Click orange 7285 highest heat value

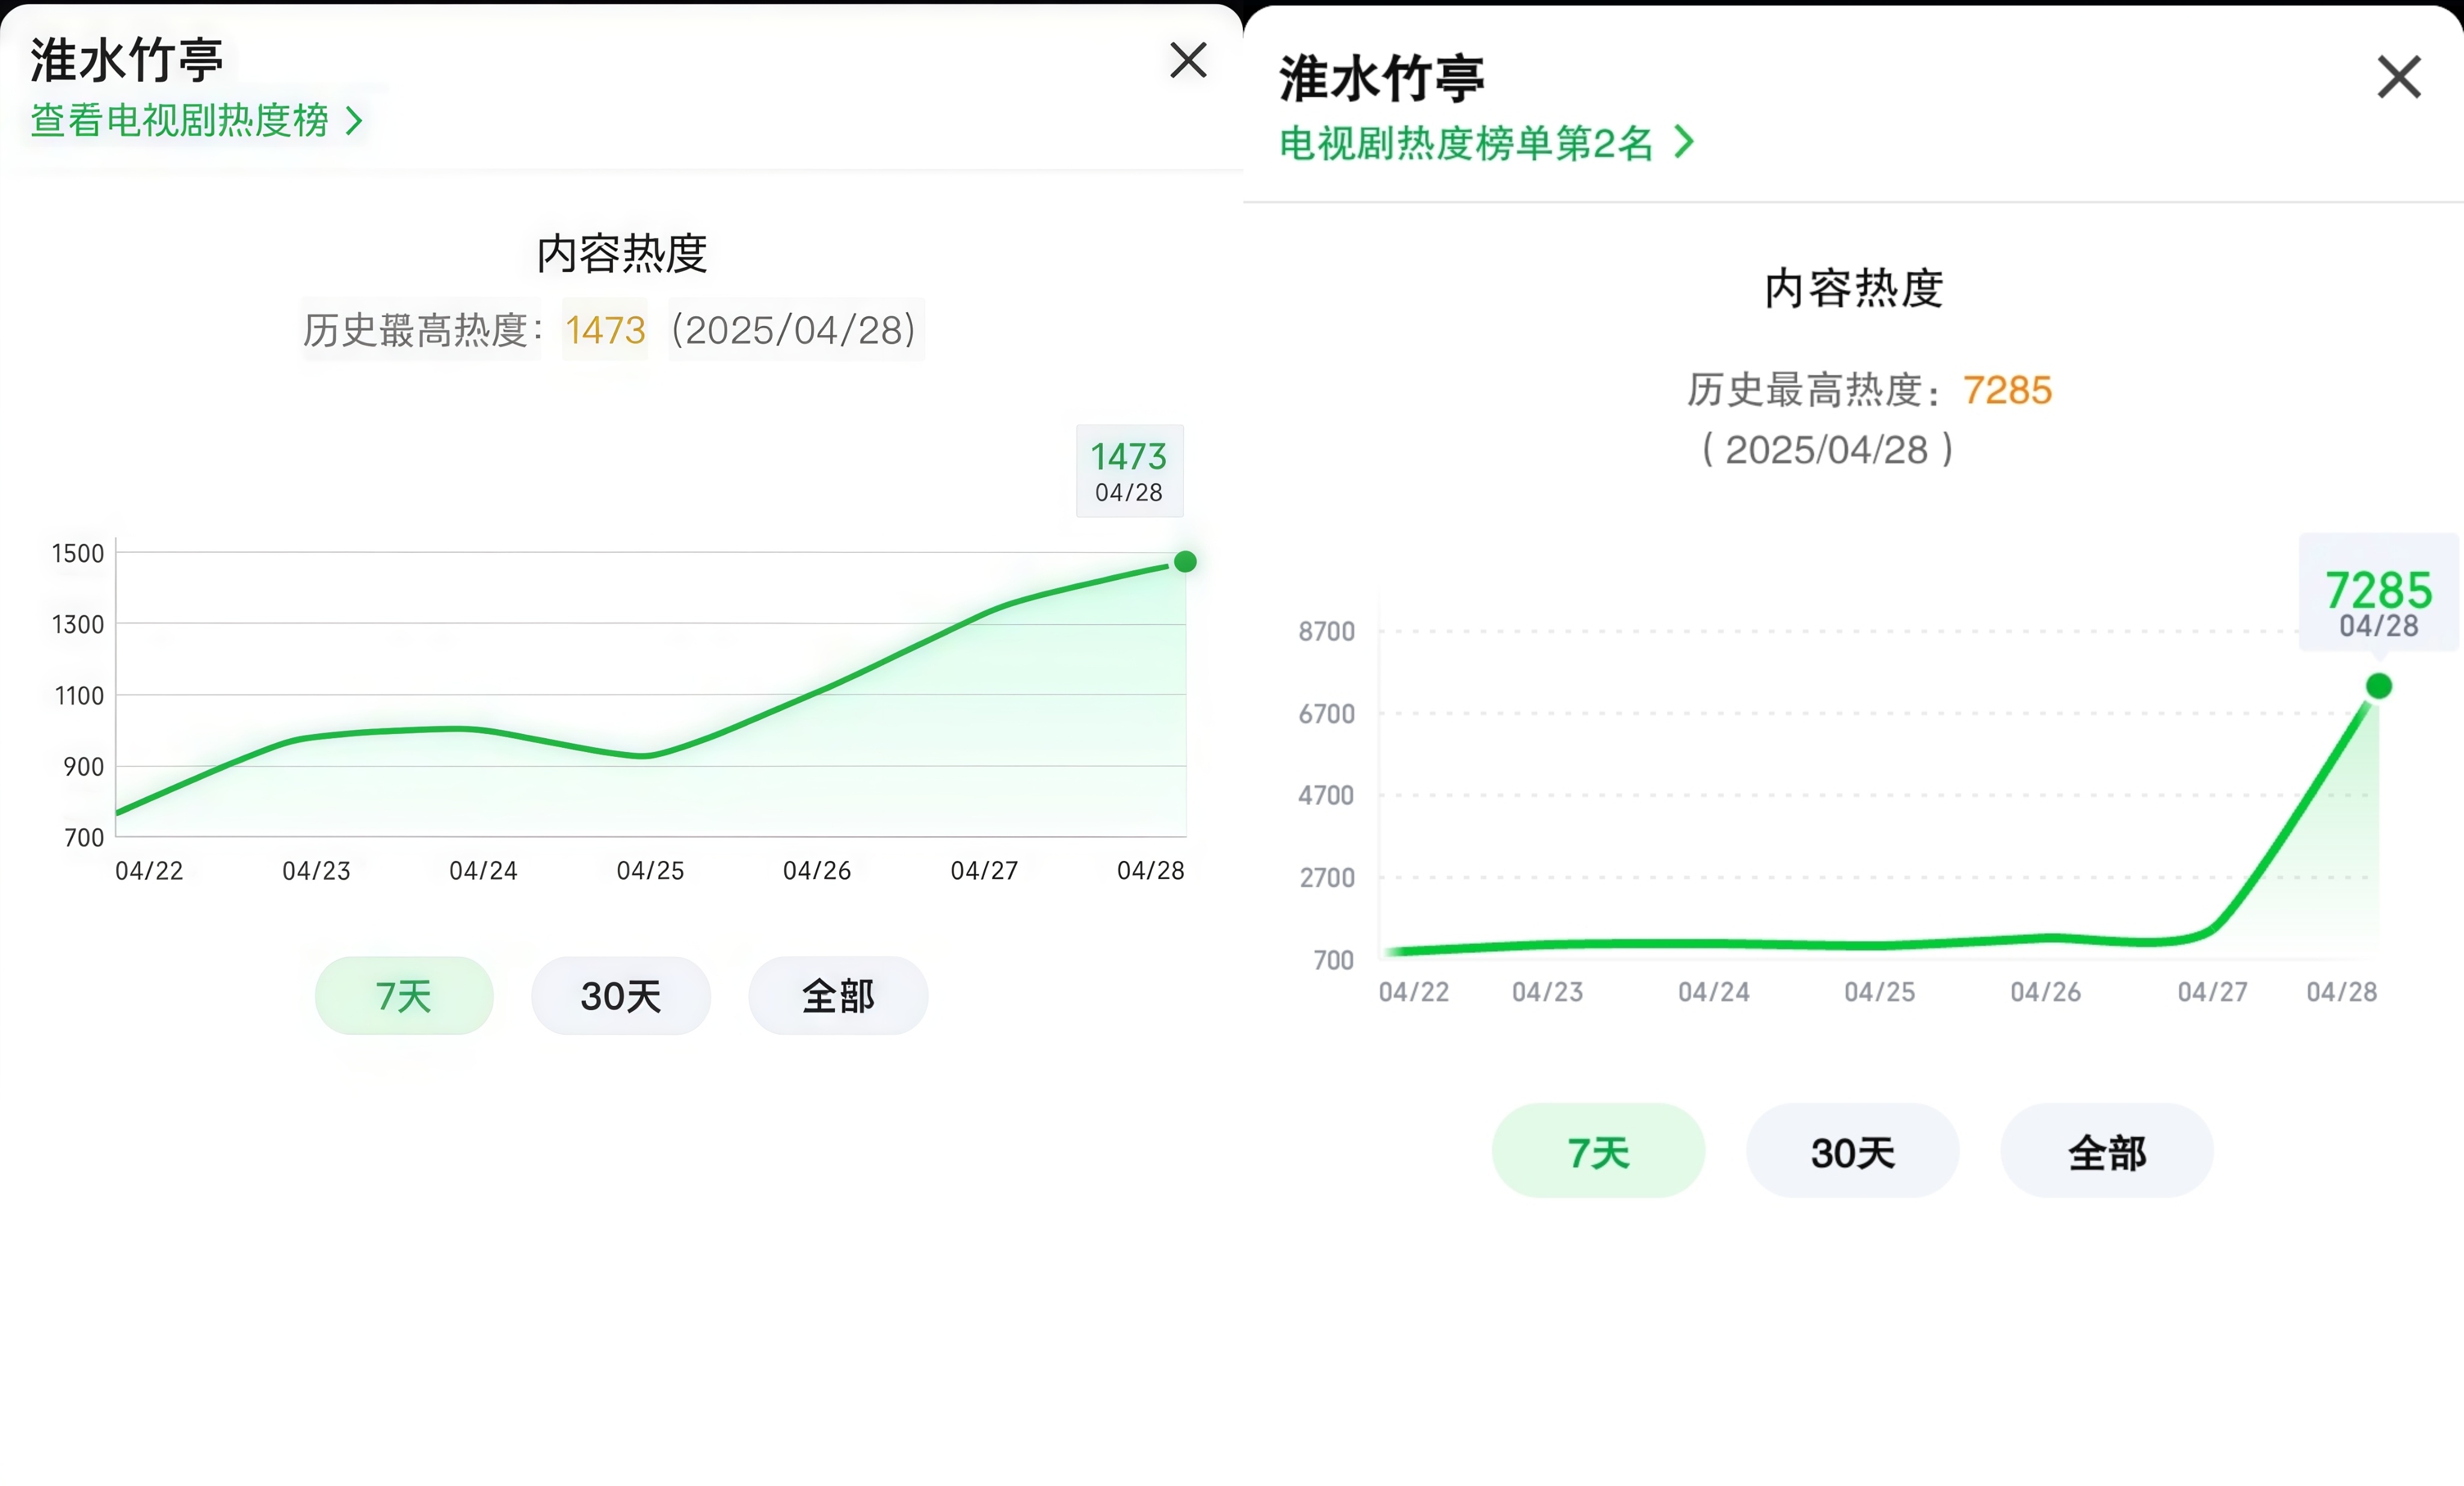click(2007, 390)
